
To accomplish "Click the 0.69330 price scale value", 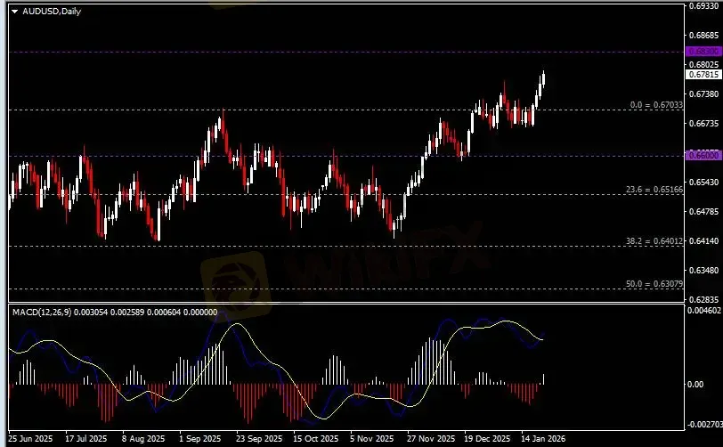I will (x=704, y=6).
